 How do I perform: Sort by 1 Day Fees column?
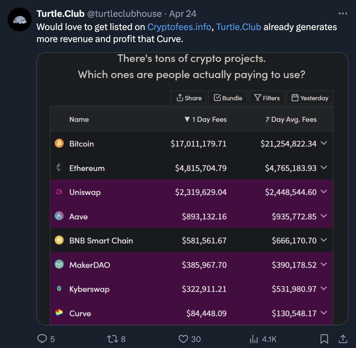(x=205, y=119)
